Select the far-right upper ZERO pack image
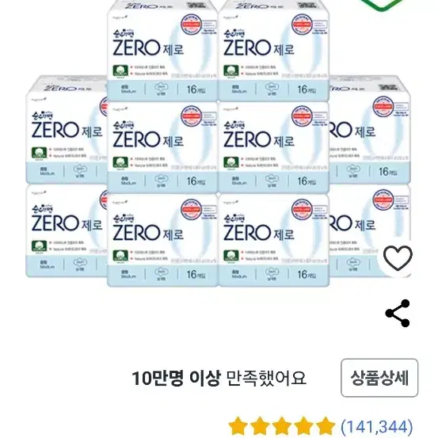 [370, 129]
